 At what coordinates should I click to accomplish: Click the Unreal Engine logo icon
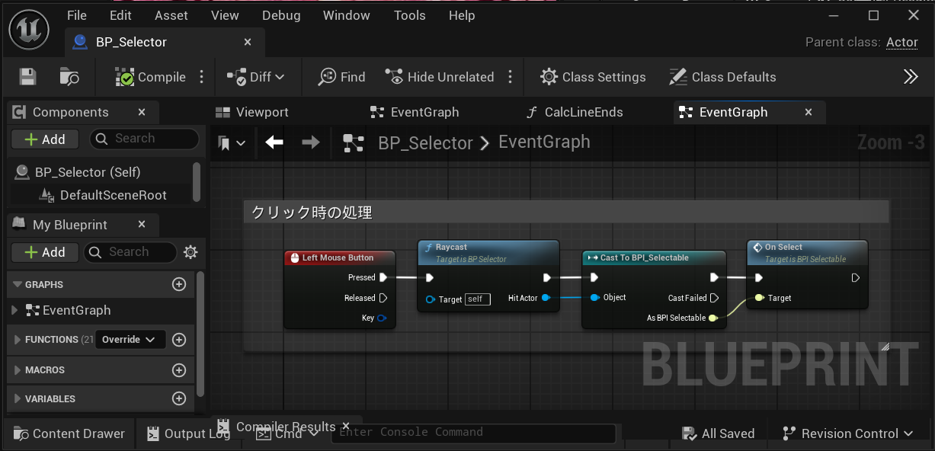29,30
